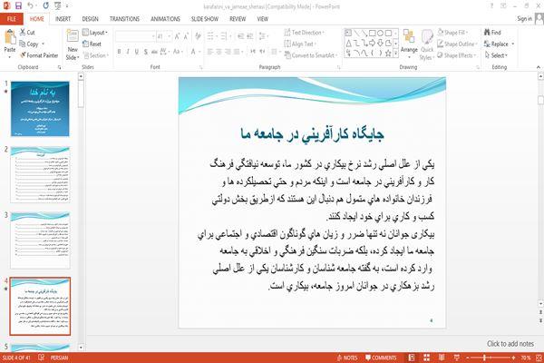Click the Copy icon

tap(23, 44)
